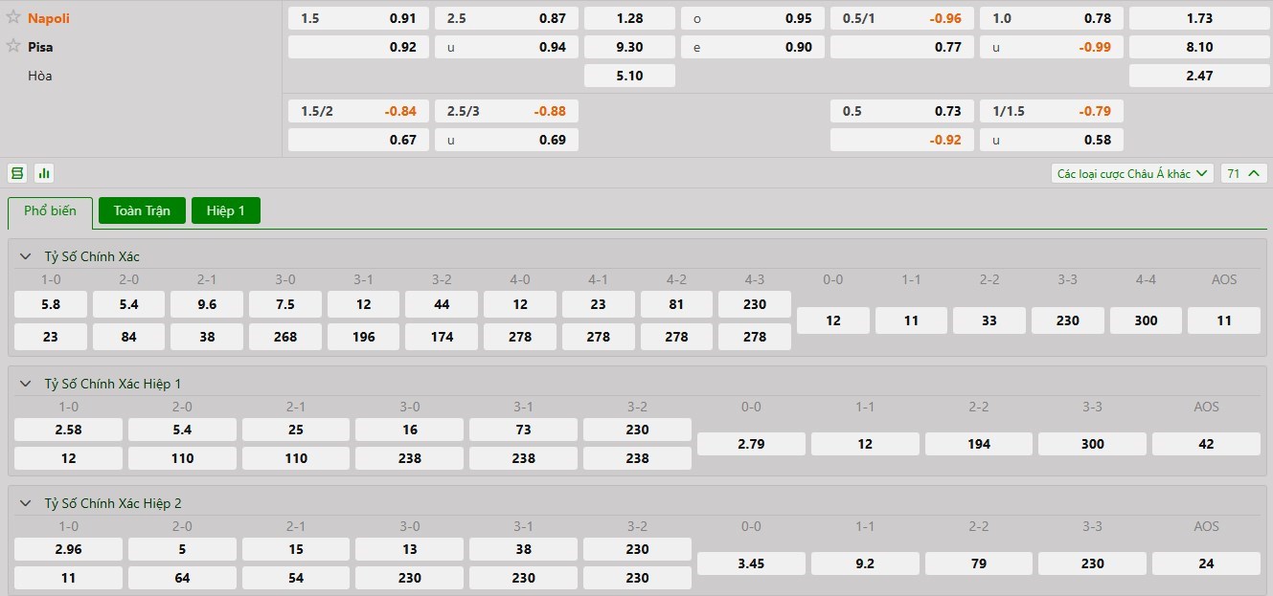Pick first-half handicap odds -0.92

(x=902, y=140)
